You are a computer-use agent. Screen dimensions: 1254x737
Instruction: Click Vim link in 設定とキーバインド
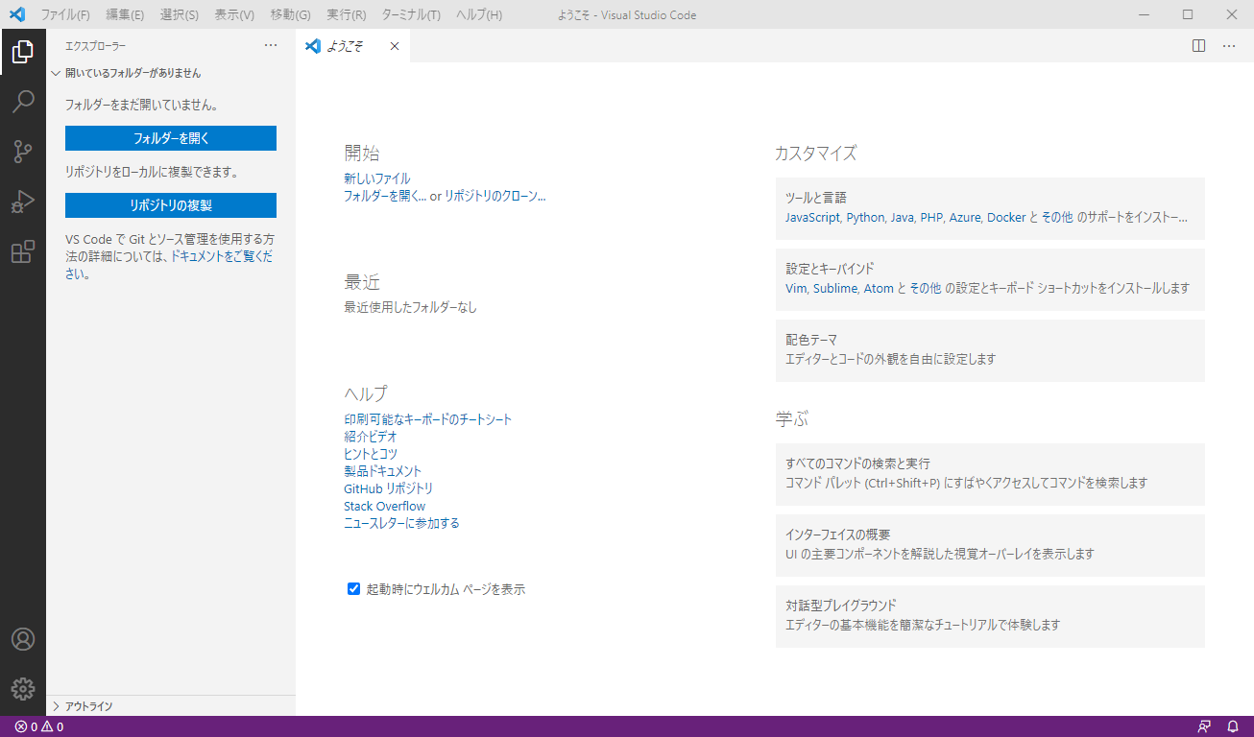pyautogui.click(x=796, y=289)
